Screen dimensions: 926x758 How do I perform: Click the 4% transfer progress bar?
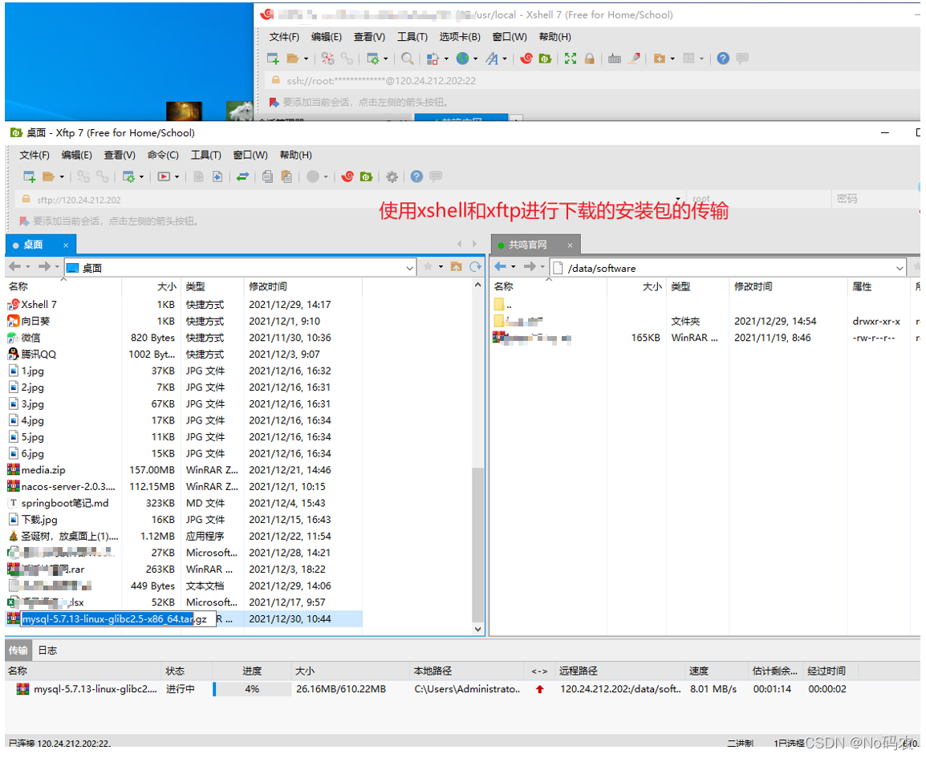click(252, 689)
